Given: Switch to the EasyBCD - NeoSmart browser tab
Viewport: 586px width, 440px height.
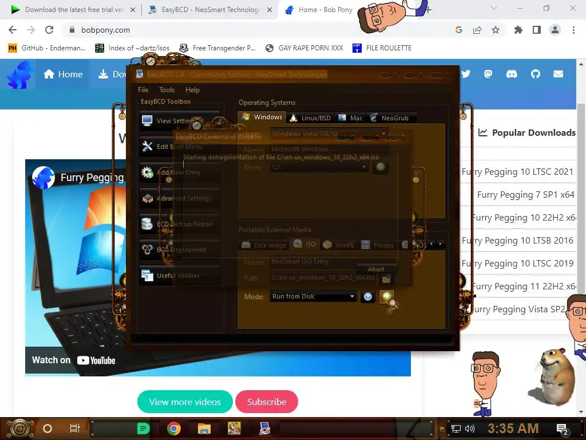Looking at the screenshot, I should pyautogui.click(x=211, y=10).
